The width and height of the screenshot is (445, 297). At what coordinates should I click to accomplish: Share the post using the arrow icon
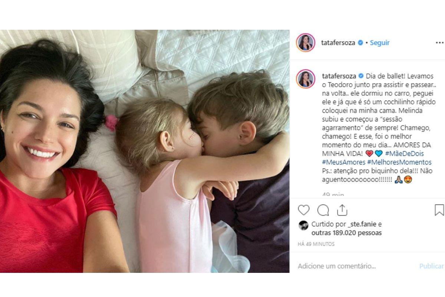[342, 210]
